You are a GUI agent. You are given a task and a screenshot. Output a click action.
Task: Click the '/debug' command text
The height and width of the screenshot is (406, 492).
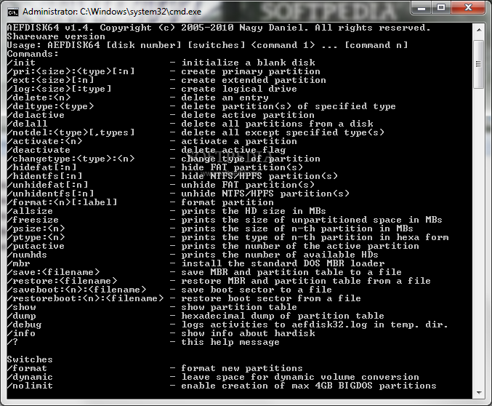click(24, 325)
